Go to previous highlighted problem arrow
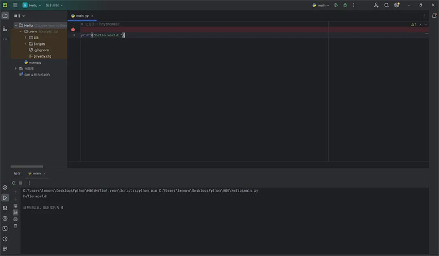The image size is (439, 256). click(420, 25)
